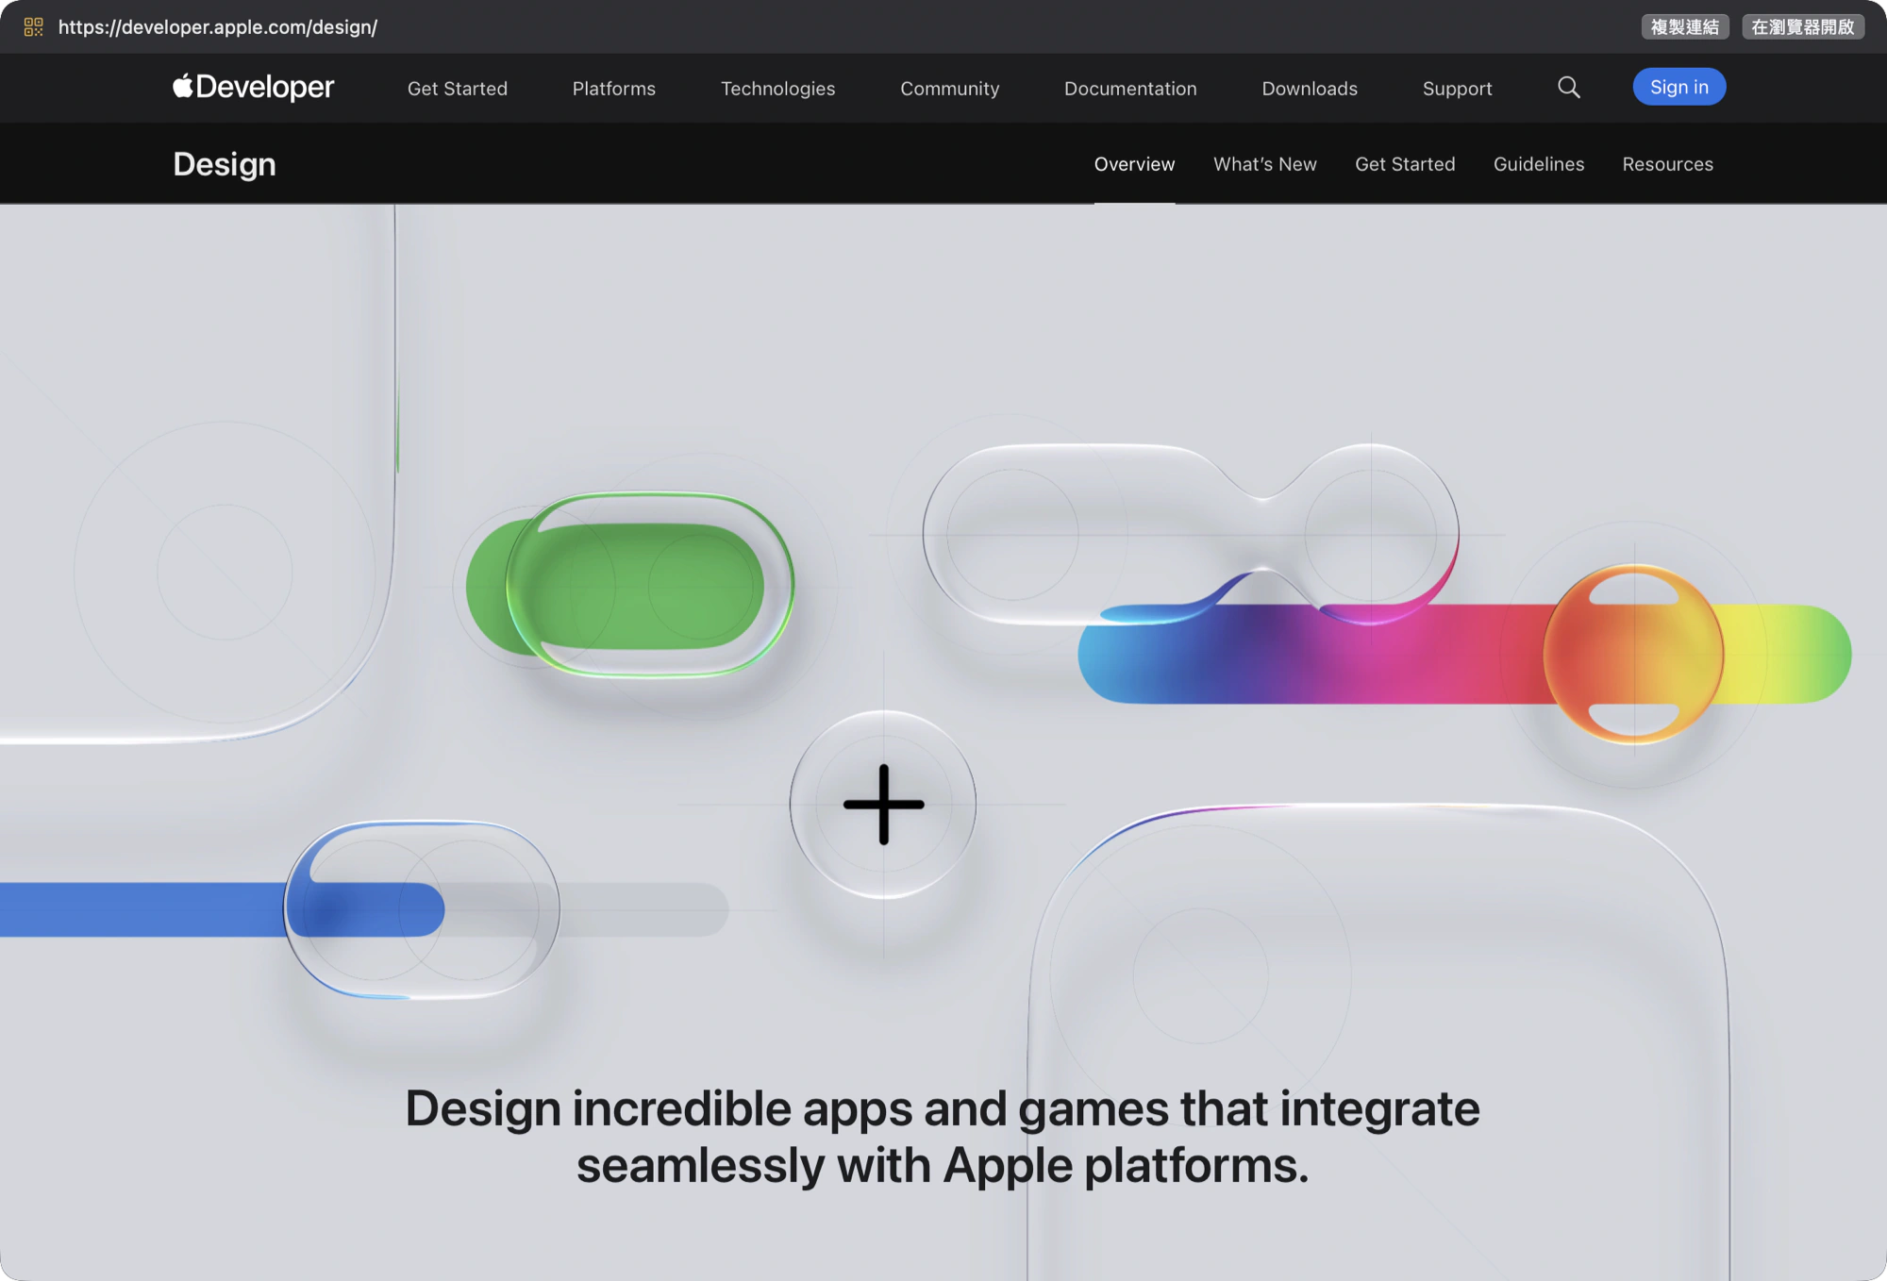This screenshot has height=1281, width=1887.
Task: Click the Apple Developer logo
Action: (253, 87)
